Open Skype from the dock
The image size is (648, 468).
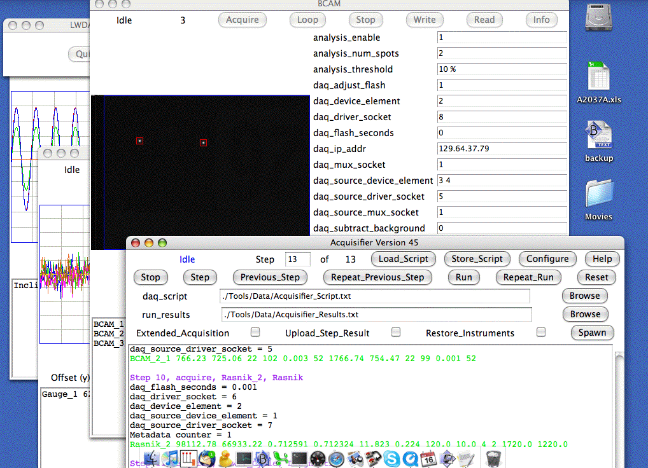pyautogui.click(x=393, y=457)
